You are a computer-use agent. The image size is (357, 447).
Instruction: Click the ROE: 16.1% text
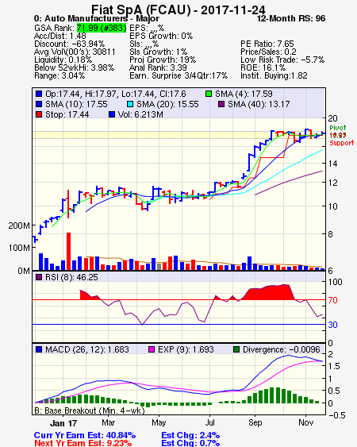point(263,67)
